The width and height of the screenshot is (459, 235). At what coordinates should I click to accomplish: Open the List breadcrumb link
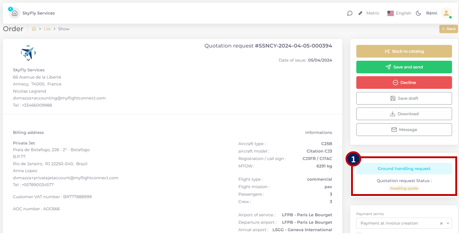(x=47, y=29)
